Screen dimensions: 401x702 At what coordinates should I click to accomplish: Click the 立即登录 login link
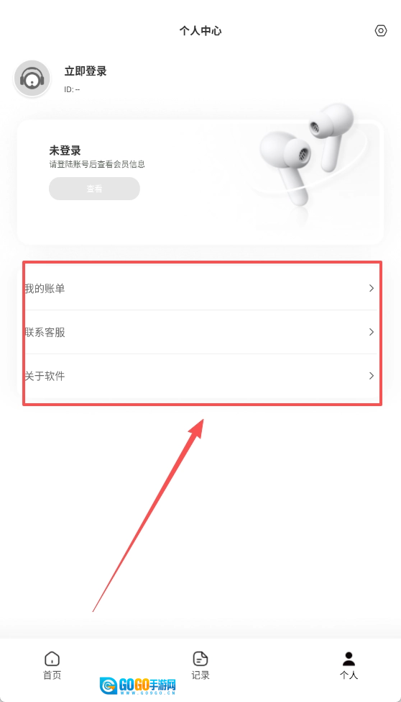[x=86, y=71]
